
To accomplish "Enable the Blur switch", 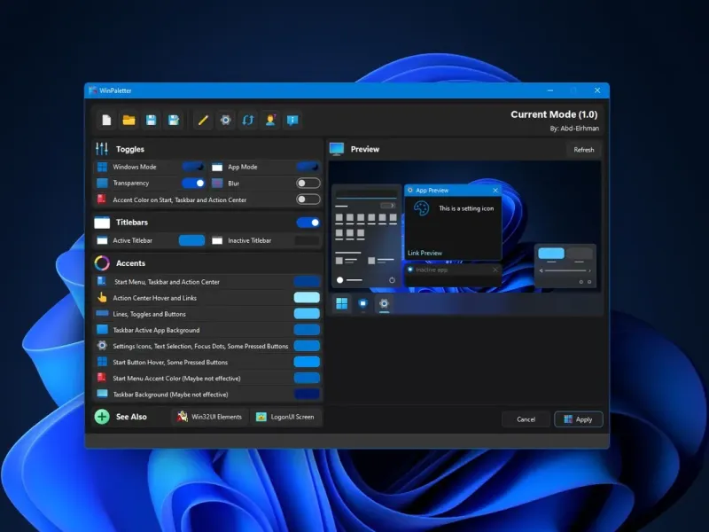I will pyautogui.click(x=308, y=183).
